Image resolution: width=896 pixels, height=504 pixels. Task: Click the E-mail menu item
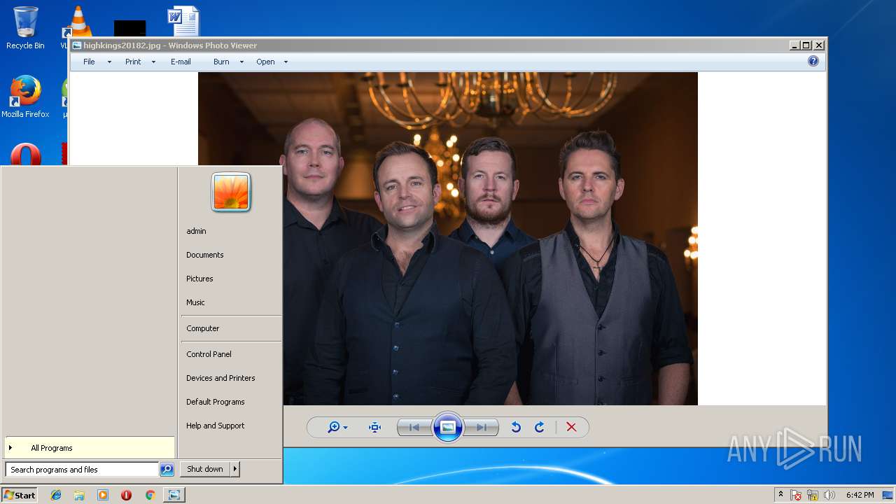pos(181,62)
